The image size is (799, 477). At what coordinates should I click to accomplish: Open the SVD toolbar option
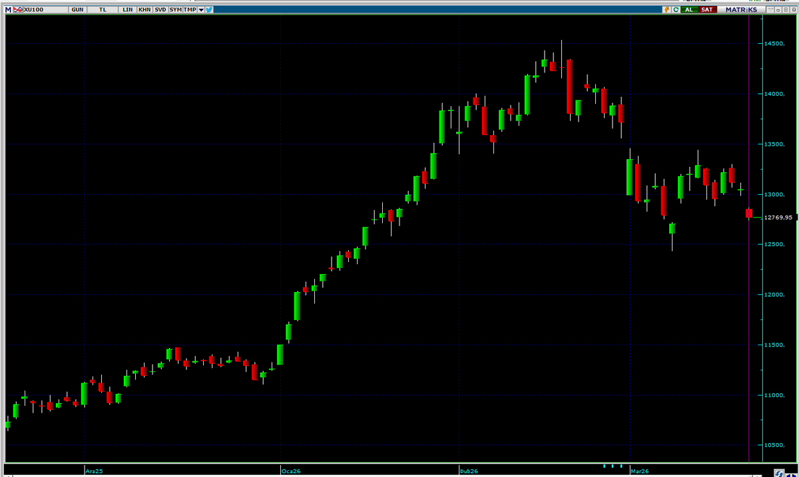(x=160, y=10)
